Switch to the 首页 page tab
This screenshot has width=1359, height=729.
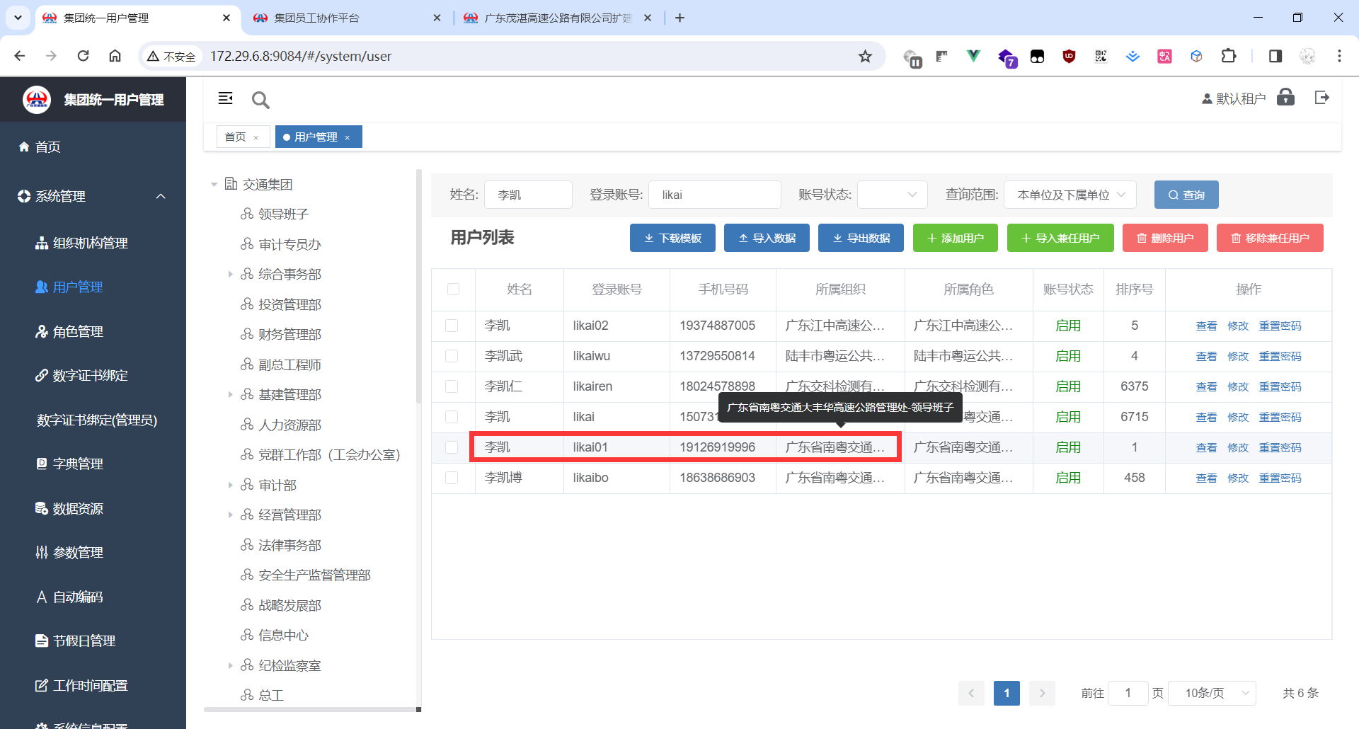tap(235, 137)
